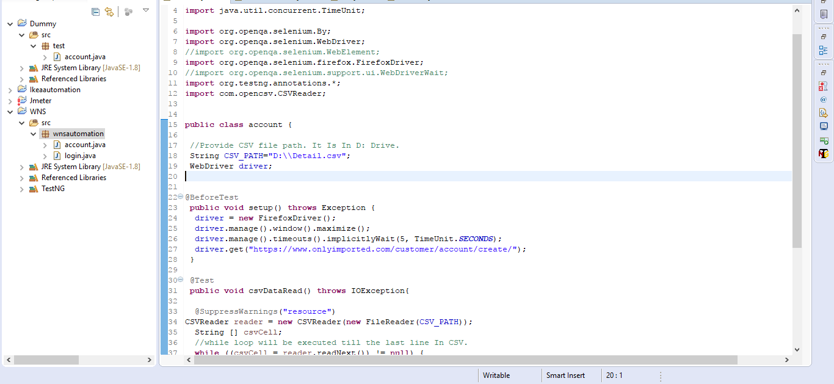This screenshot has height=384, width=834.
Task: Click 'public class account' on line 15
Action: coord(234,125)
